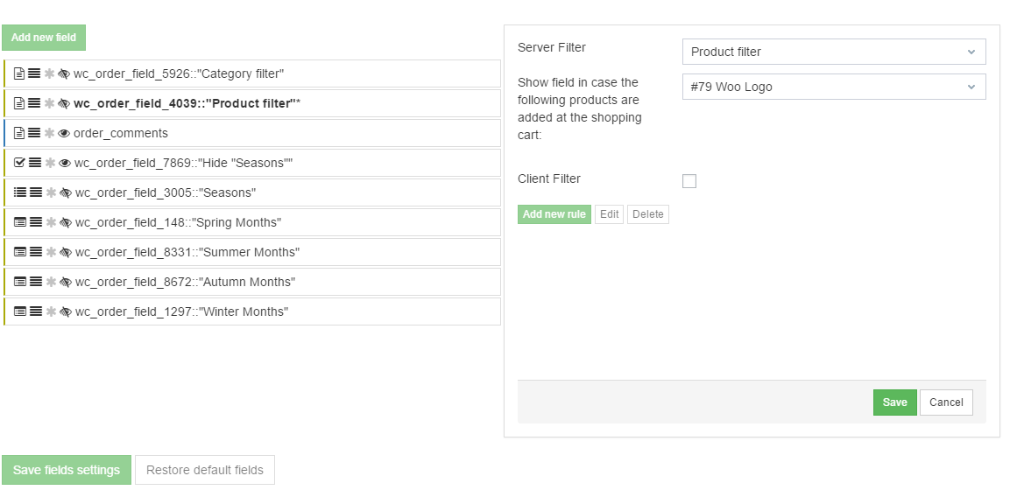Click the drag handle icon for Spring Months

36,223
